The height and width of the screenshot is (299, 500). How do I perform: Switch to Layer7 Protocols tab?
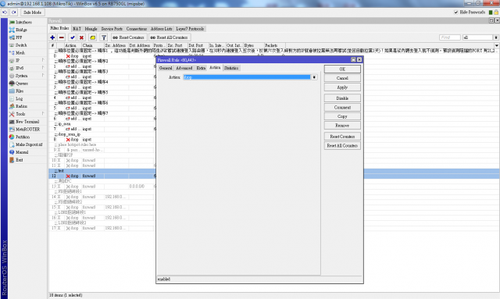pyautogui.click(x=190, y=29)
